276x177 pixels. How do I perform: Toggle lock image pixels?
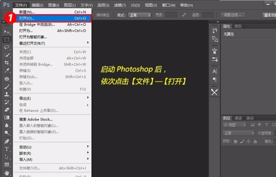click(242, 141)
